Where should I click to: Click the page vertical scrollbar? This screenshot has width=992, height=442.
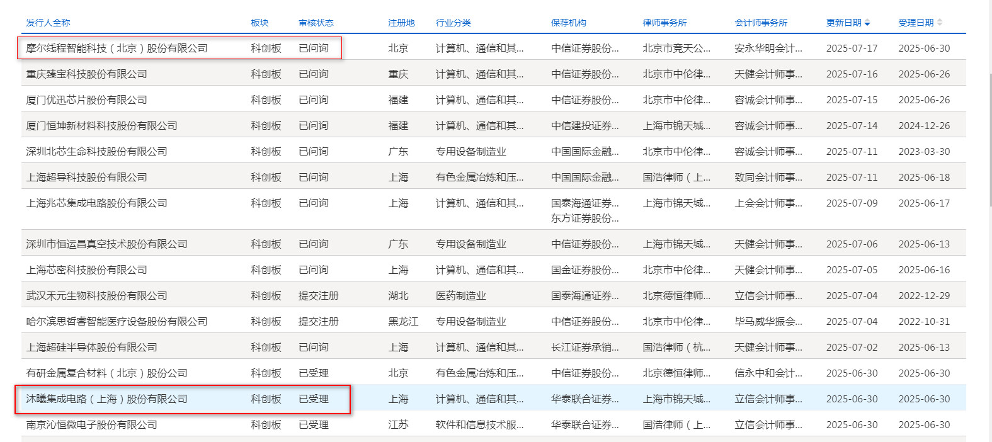point(989,139)
